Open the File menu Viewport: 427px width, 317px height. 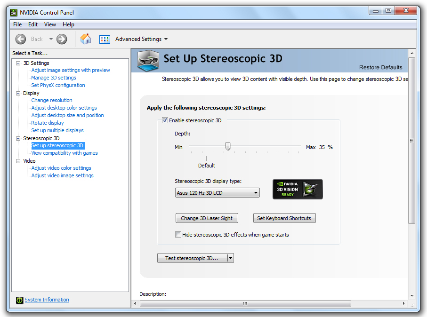point(17,24)
